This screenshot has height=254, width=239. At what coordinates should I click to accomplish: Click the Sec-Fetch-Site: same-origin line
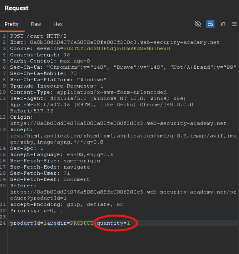click(x=55, y=161)
